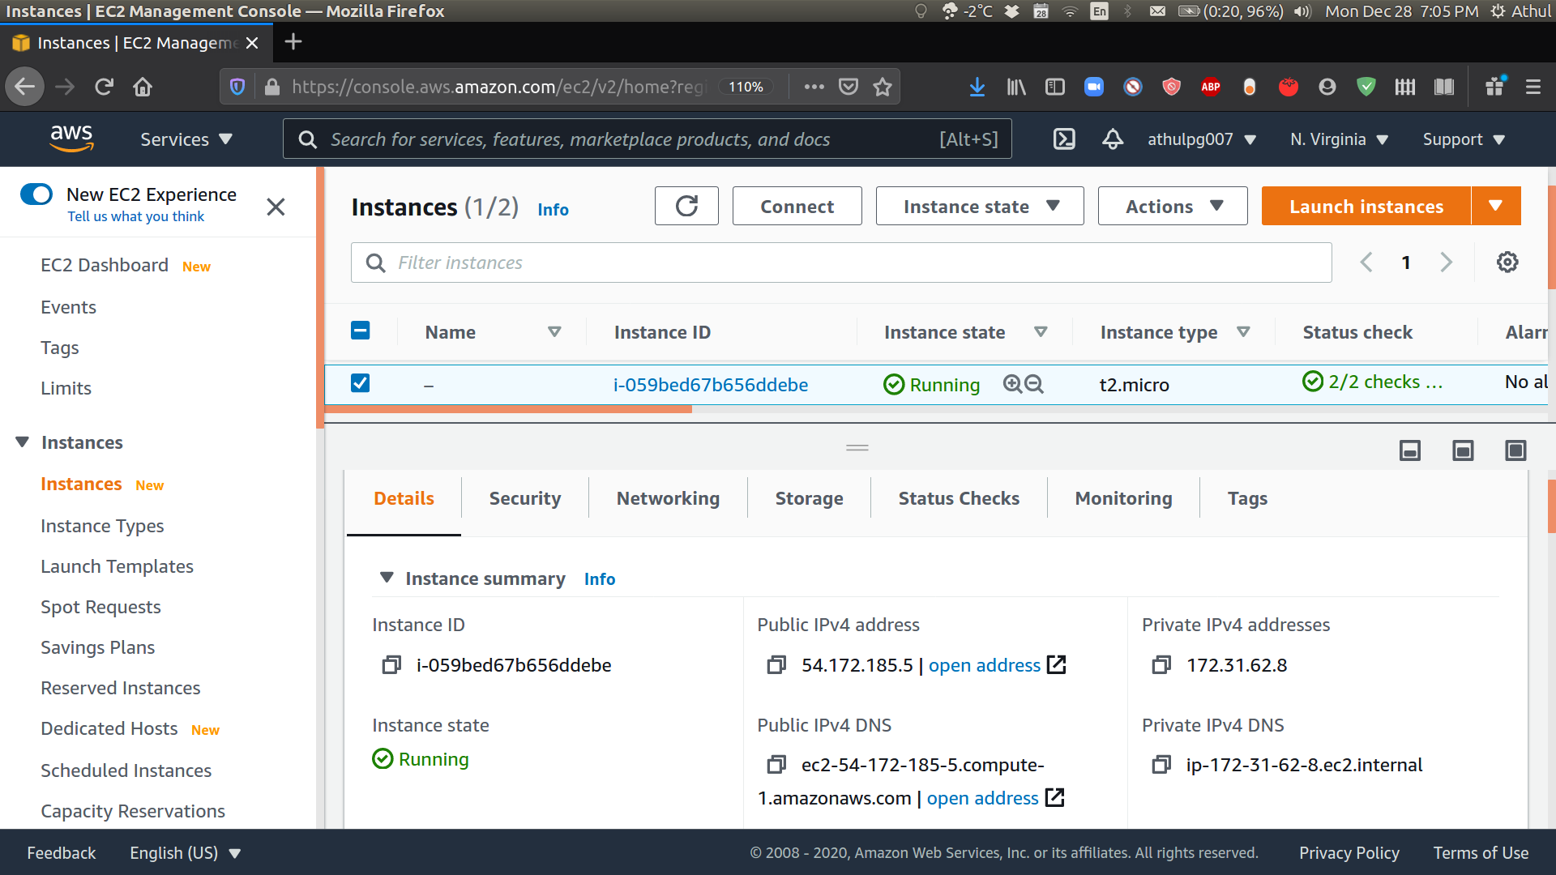The height and width of the screenshot is (875, 1556).
Task: Open the N. Virginia region selector
Action: 1340,139
